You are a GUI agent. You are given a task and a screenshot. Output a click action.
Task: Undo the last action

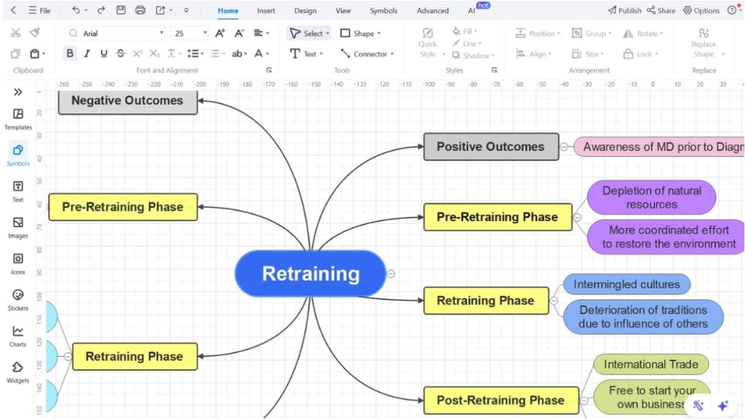click(x=75, y=10)
